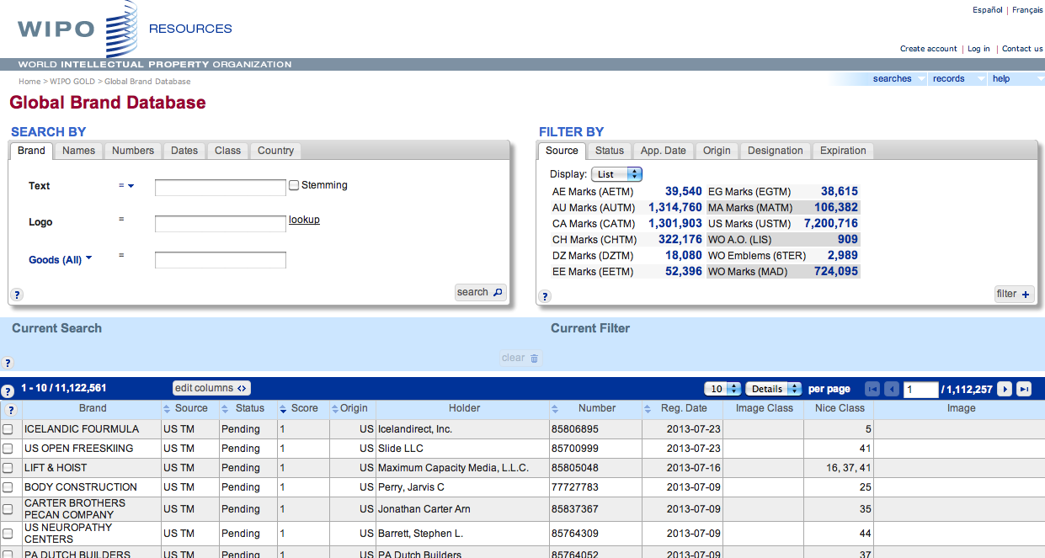Click the Goods input field
This screenshot has width=1045, height=558.
click(221, 260)
